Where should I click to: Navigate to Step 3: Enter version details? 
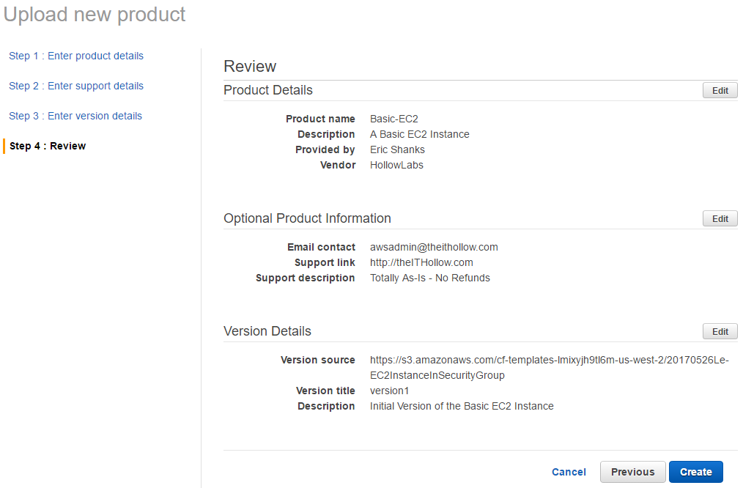point(75,116)
